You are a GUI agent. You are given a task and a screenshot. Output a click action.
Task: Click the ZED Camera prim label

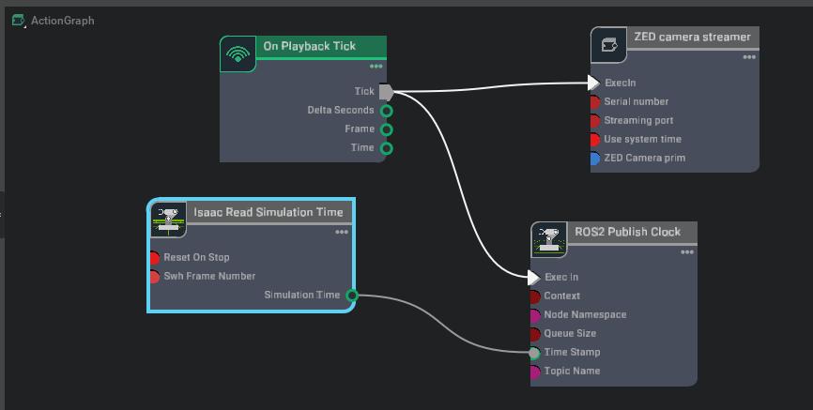click(645, 158)
